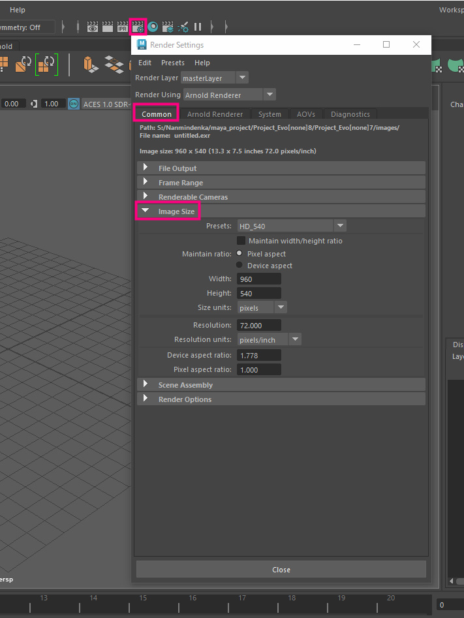
Task: Click the Render Current Frame clapperboard icon
Action: [x=108, y=27]
